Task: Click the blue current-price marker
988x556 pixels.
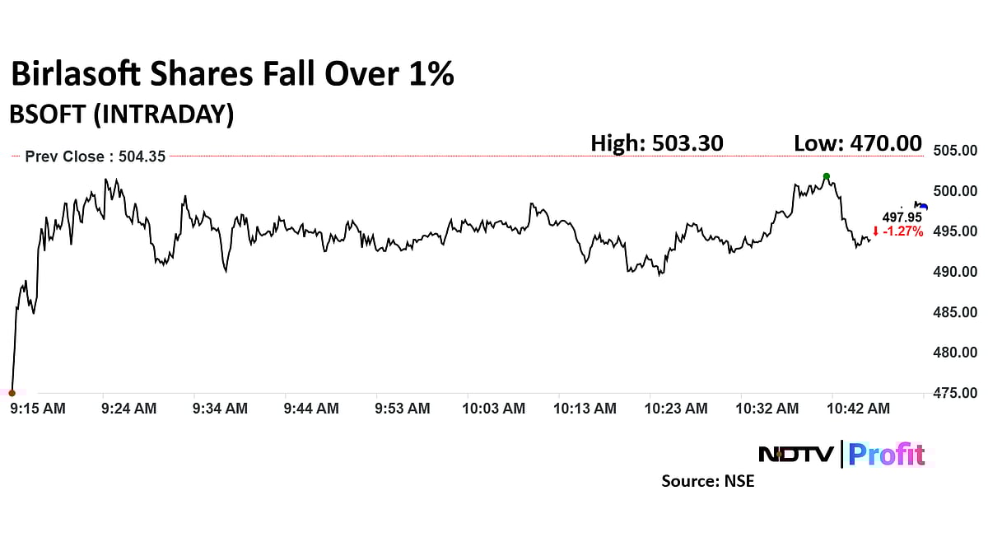Action: pos(923,206)
